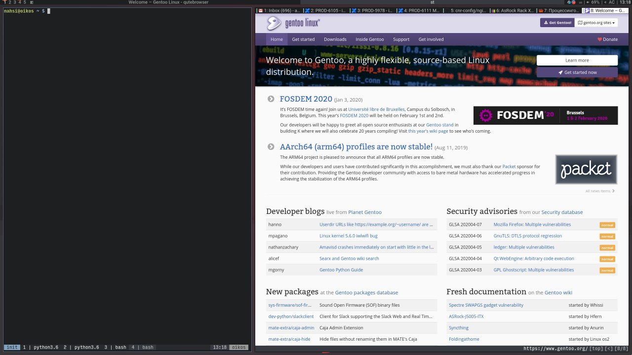The height and width of the screenshot is (355, 632).
Task: Switch to PROD-6111 browser tab
Action: pos(419,10)
